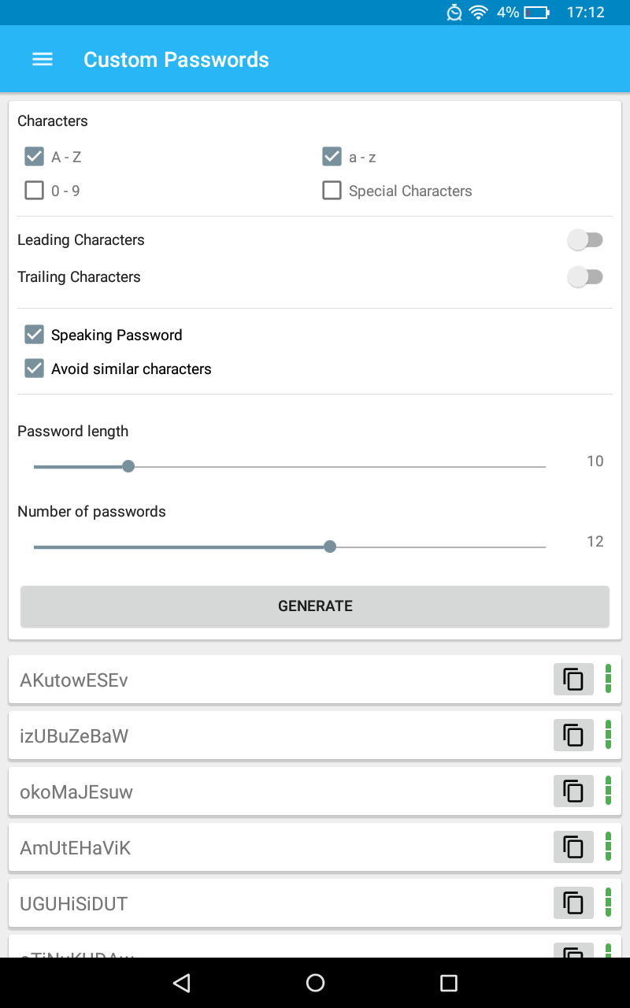Viewport: 630px width, 1008px height.
Task: Open options menu for AmUtEHaViK
Action: click(x=609, y=847)
